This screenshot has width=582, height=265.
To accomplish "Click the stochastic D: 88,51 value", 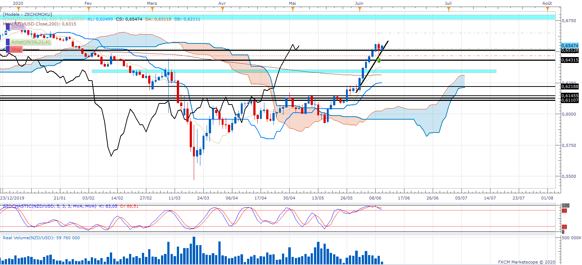I will point(129,206).
